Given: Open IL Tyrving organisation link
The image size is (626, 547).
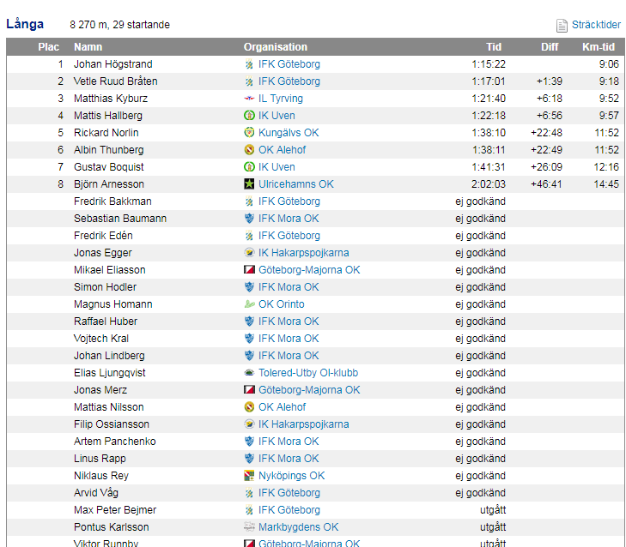Looking at the screenshot, I should (281, 99).
